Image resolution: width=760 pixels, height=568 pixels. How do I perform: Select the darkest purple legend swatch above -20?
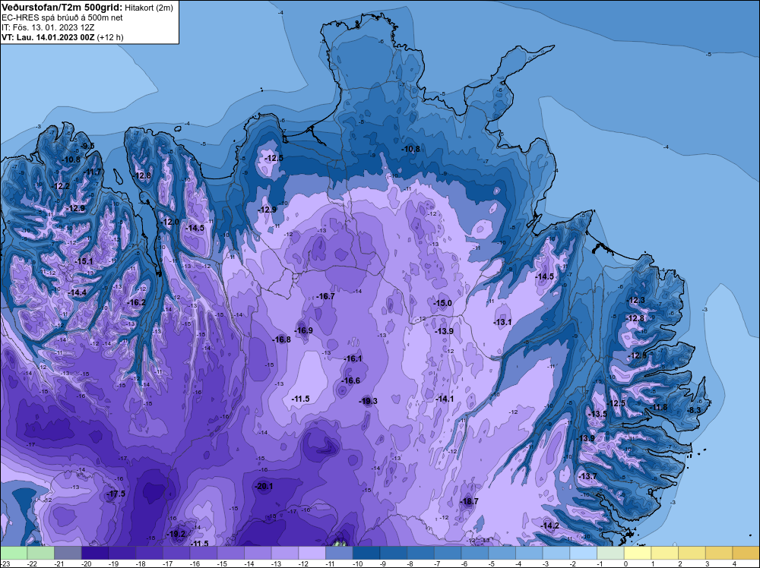[95, 553]
